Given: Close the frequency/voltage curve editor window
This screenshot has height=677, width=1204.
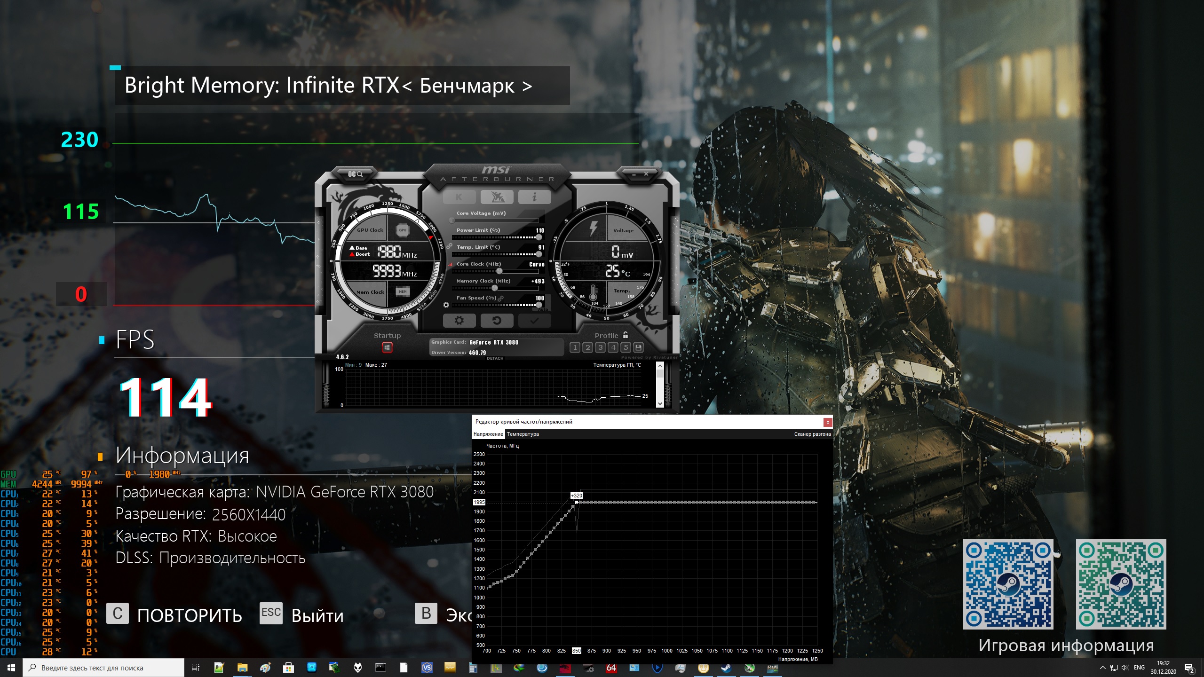Looking at the screenshot, I should [828, 422].
